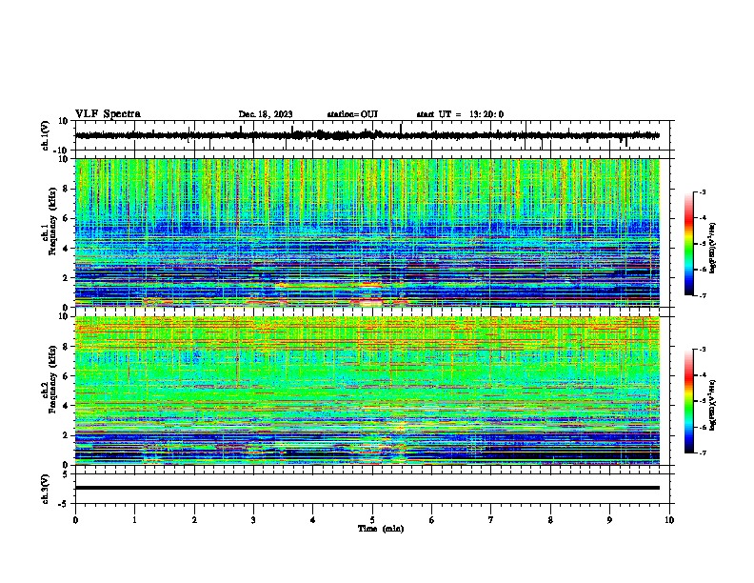Viewport: 754px width, 583px height.
Task: Click the time axis tick label '10'
Action: [669, 520]
